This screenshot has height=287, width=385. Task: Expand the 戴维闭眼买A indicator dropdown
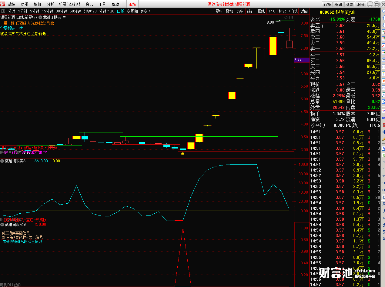(x=2, y=161)
